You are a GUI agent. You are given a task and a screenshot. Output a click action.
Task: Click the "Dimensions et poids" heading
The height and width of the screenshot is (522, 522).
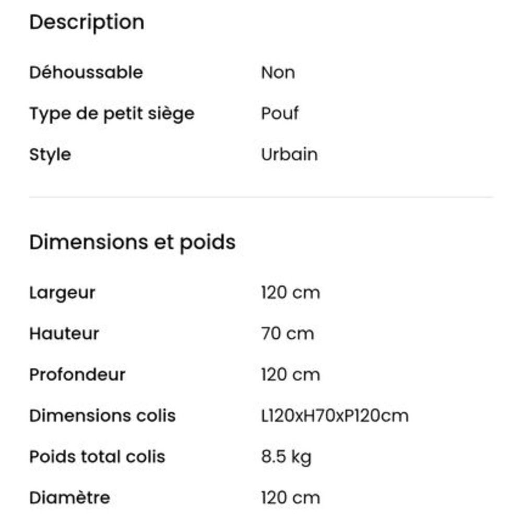pyautogui.click(x=132, y=242)
